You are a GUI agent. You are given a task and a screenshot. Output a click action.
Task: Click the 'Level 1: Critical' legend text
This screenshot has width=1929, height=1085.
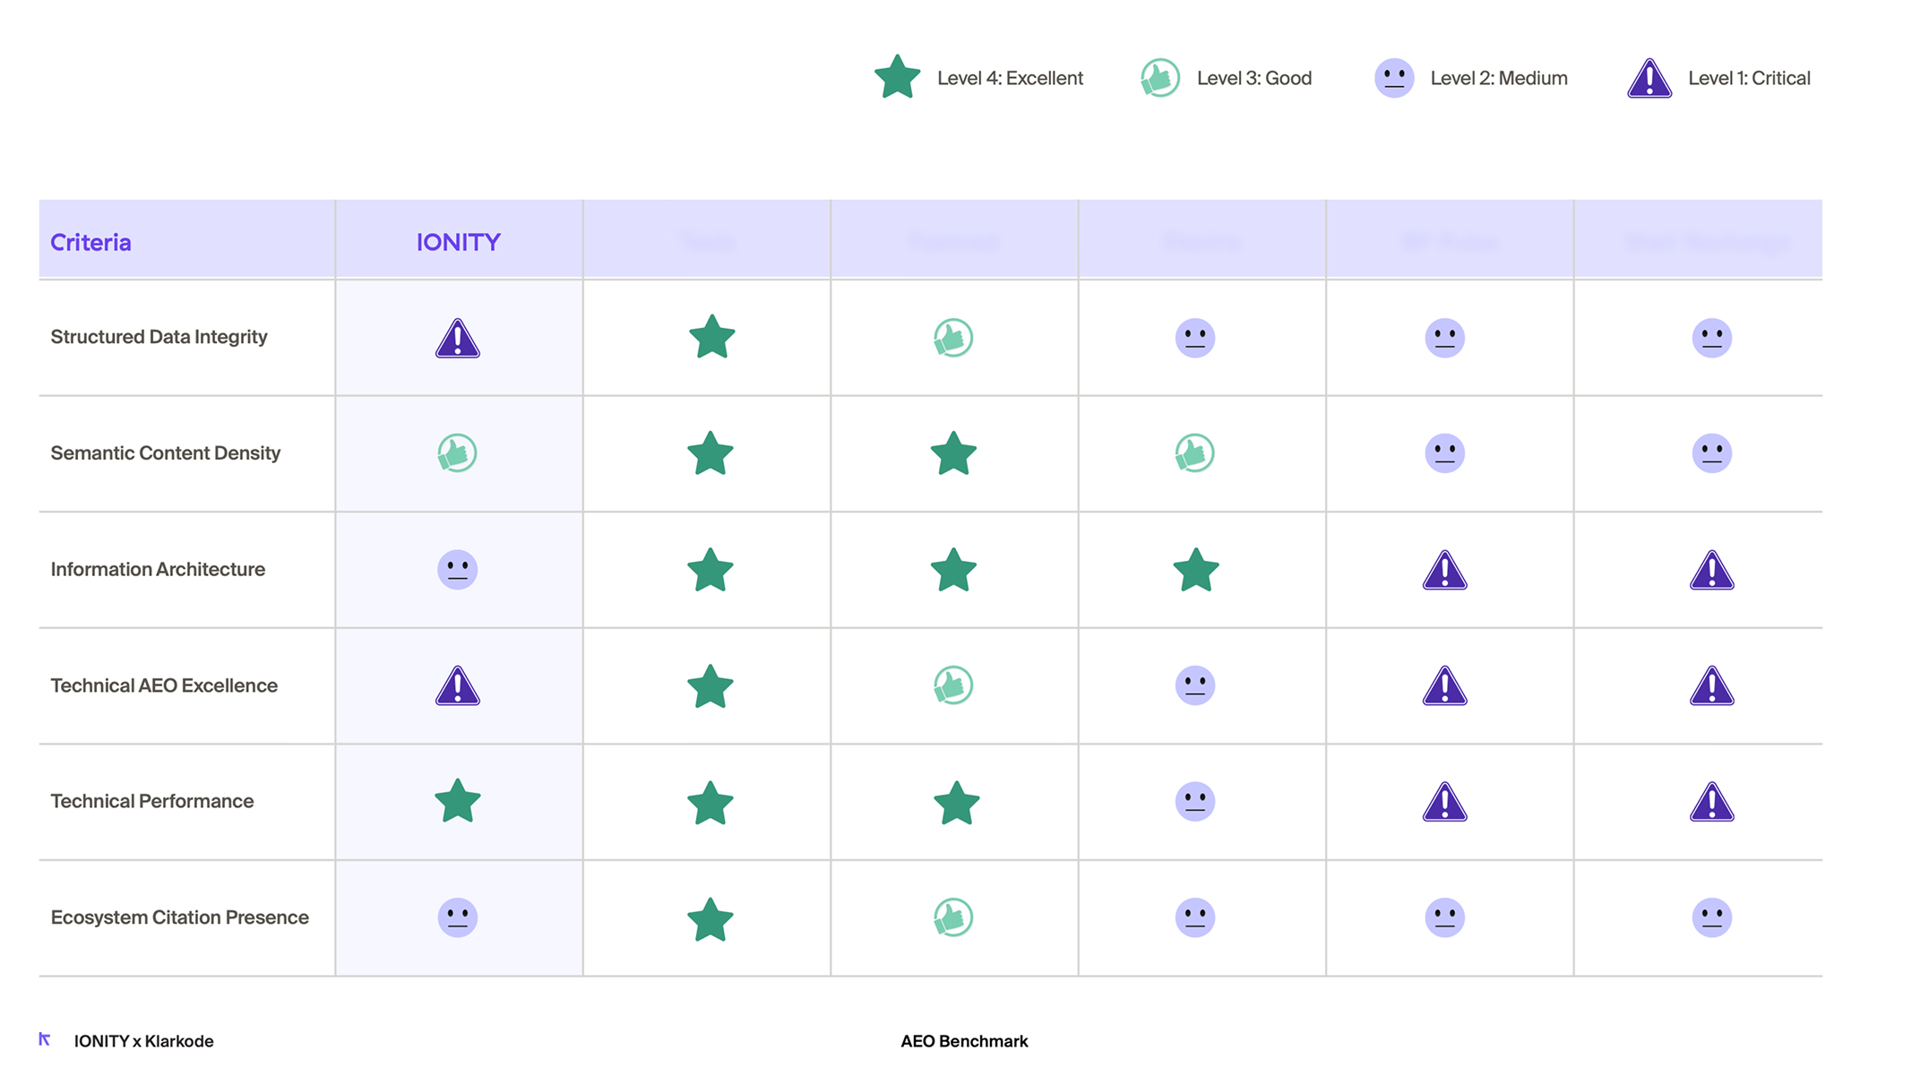click(1749, 78)
